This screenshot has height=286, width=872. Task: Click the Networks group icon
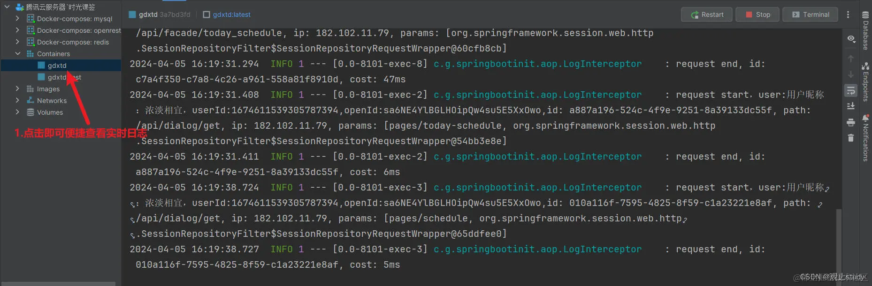click(x=30, y=100)
